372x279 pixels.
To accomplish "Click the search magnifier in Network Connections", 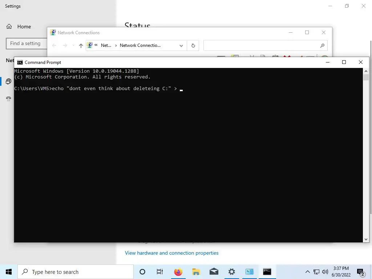I will pyautogui.click(x=322, y=45).
